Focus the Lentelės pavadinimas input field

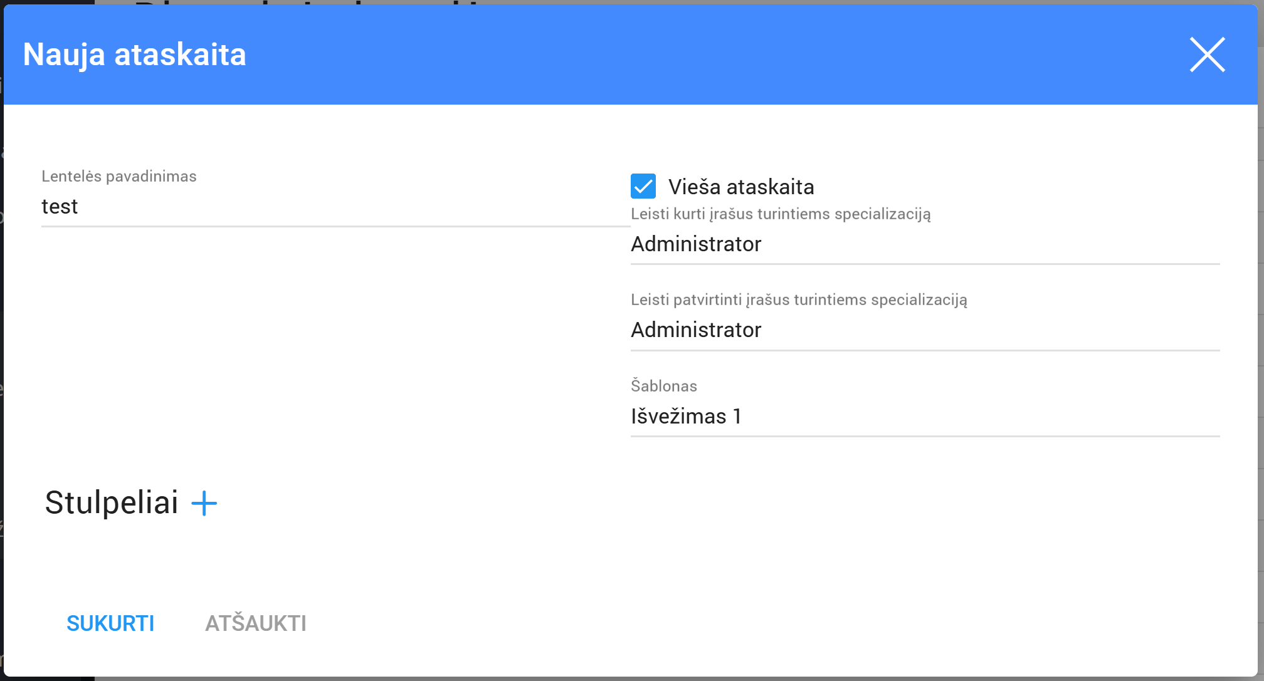point(335,207)
